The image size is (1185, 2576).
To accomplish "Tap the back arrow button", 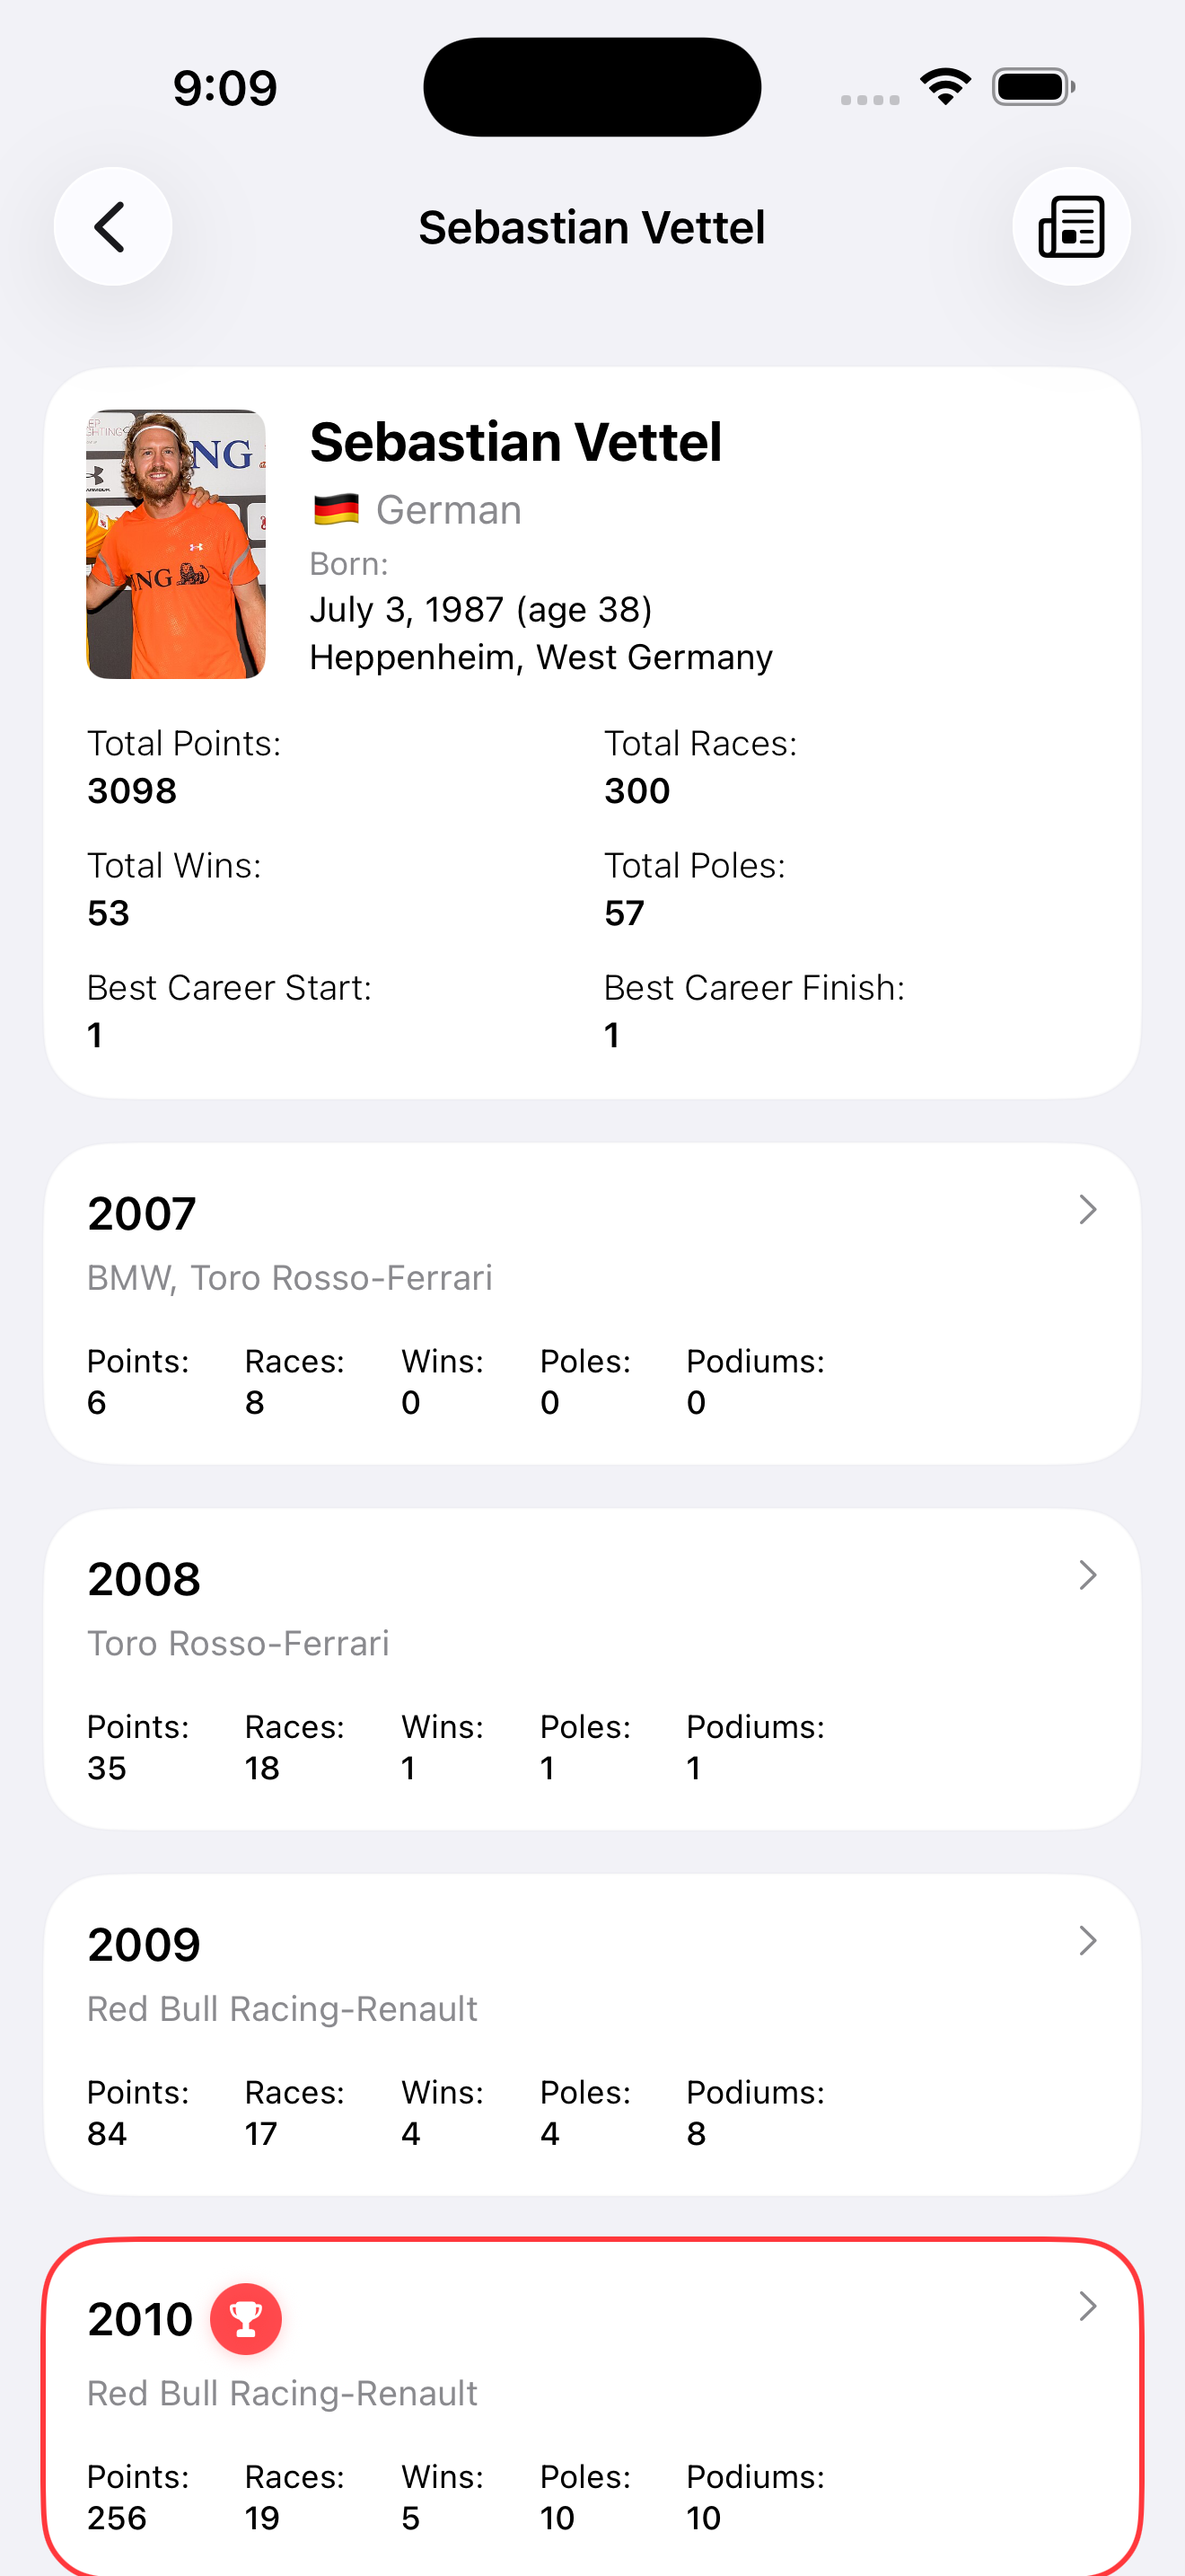I will coord(113,227).
